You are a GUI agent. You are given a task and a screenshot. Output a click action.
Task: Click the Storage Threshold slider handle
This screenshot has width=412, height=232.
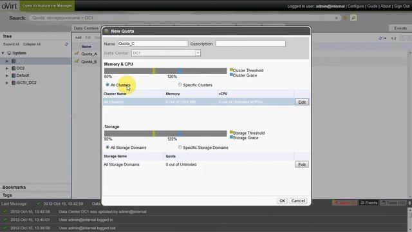154,133
